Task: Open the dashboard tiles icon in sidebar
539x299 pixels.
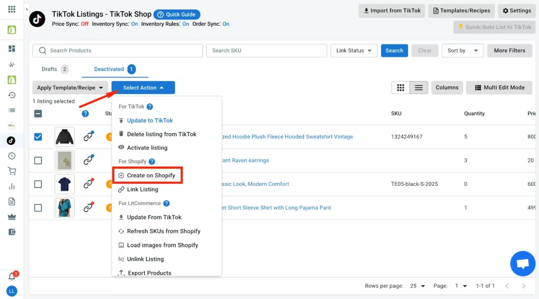Action: point(12,49)
